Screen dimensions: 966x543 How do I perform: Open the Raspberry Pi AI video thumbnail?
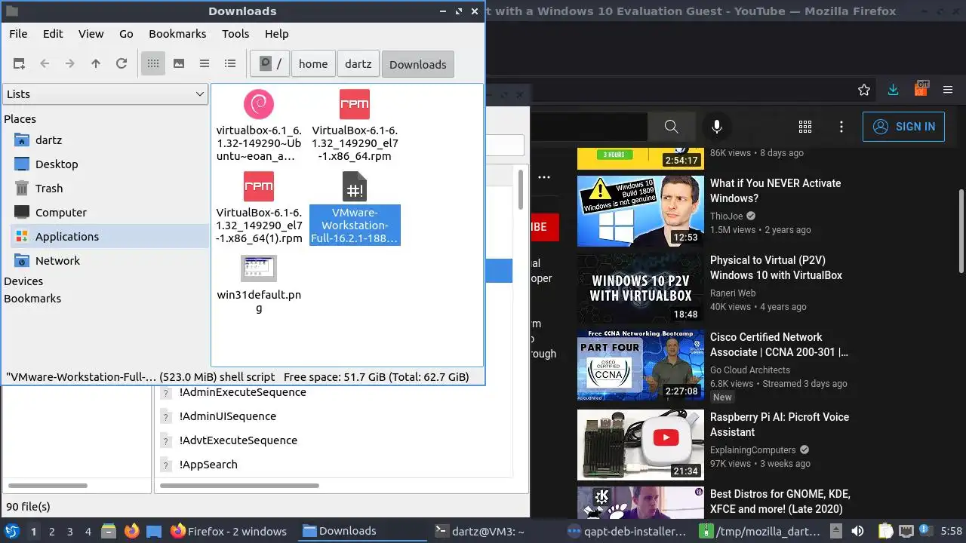point(641,445)
